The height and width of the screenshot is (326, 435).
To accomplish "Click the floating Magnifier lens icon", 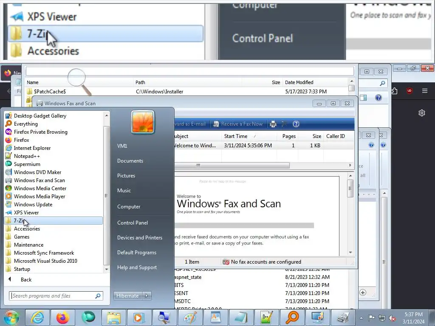I will 79,82.
